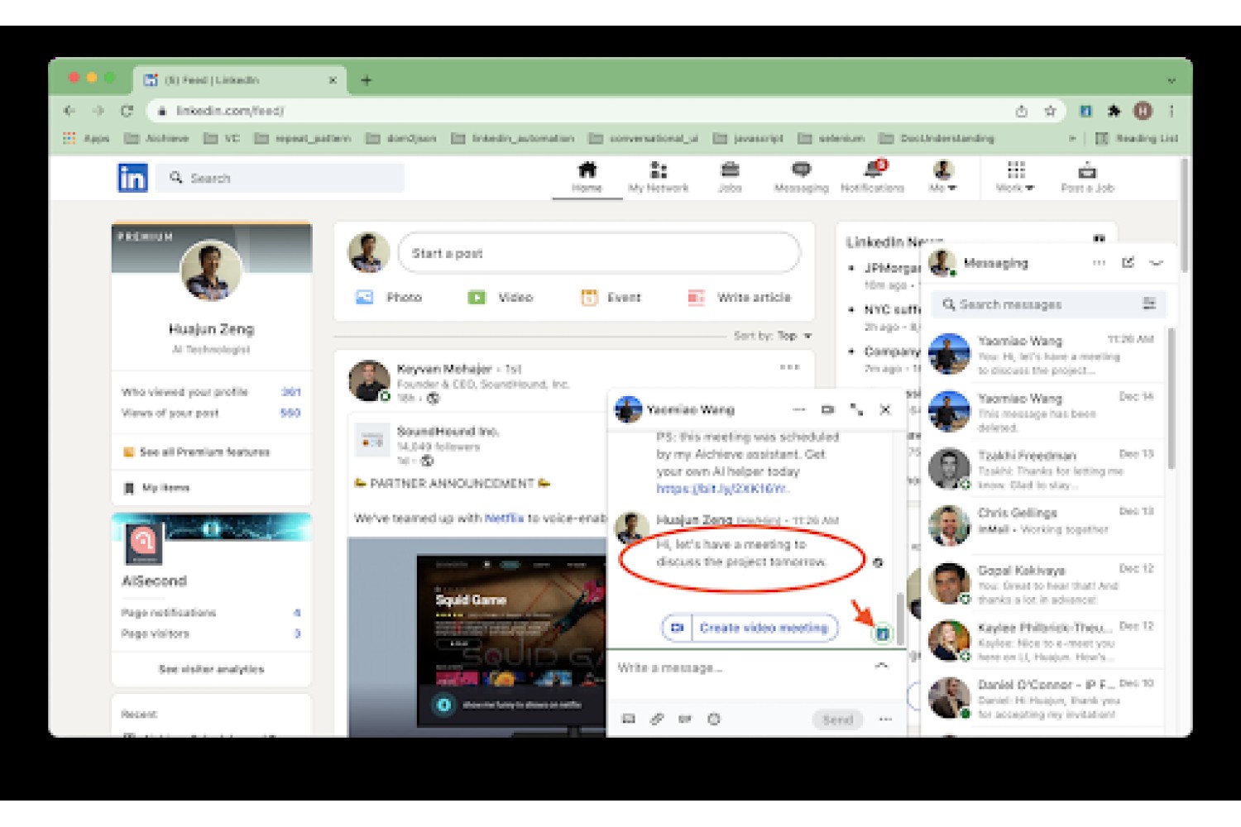The height and width of the screenshot is (827, 1241).
Task: Create an Event
Action: (x=611, y=297)
